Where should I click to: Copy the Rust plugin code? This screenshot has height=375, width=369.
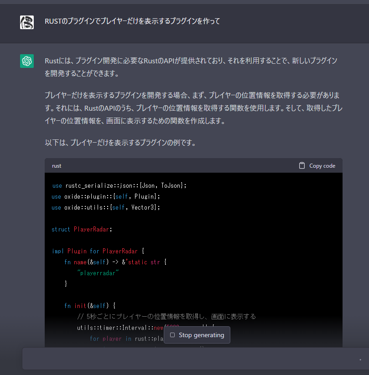317,165
